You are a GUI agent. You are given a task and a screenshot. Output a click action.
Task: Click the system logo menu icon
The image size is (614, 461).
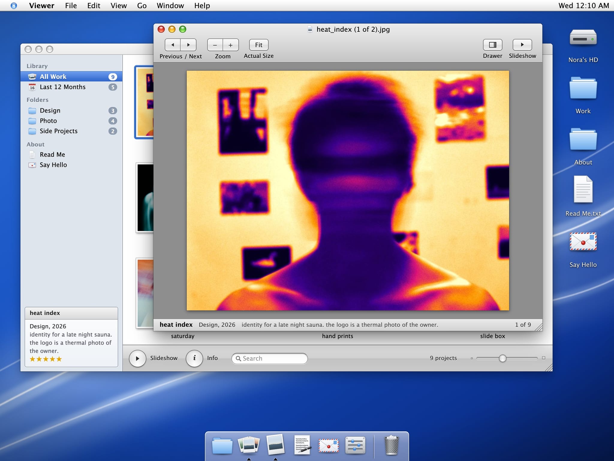pos(14,6)
